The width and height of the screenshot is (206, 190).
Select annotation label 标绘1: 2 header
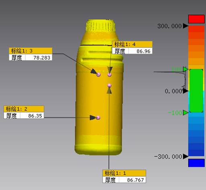pyautogui.click(x=24, y=109)
